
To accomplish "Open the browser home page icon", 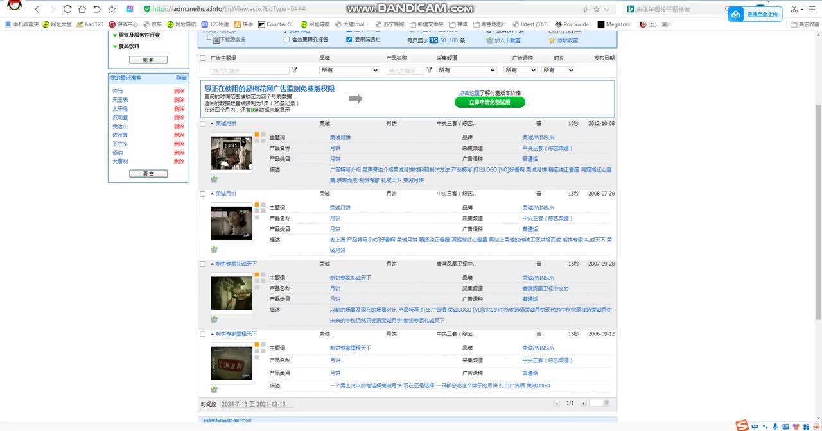I will 82,9.
